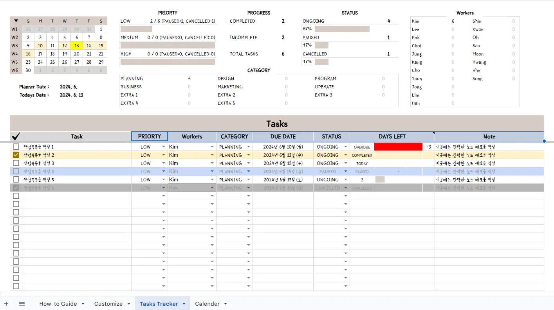Open the Calender tab menu arrow
The image size is (554, 310).
coord(226,304)
